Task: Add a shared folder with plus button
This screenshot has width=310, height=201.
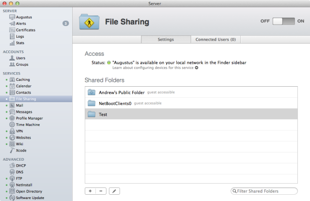Action: (91, 191)
